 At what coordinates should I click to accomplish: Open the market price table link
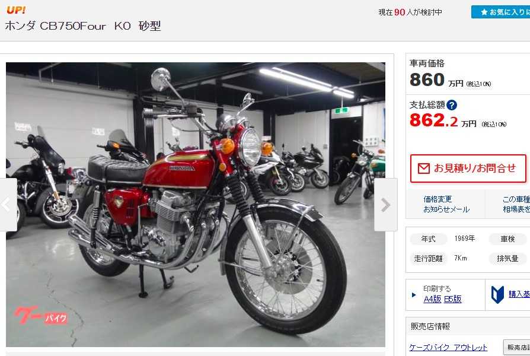pos(516,204)
